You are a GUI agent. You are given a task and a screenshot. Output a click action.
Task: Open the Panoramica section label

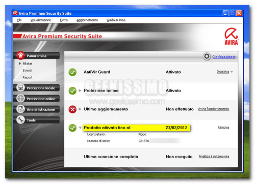[x=36, y=56]
